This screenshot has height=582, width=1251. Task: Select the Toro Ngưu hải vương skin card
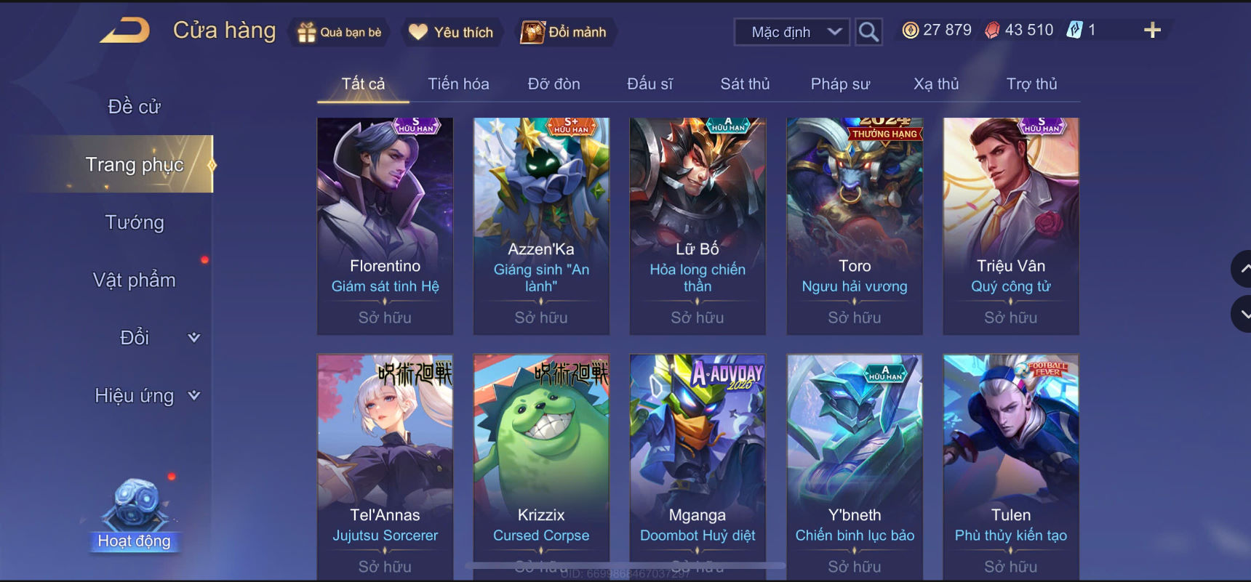(855, 226)
